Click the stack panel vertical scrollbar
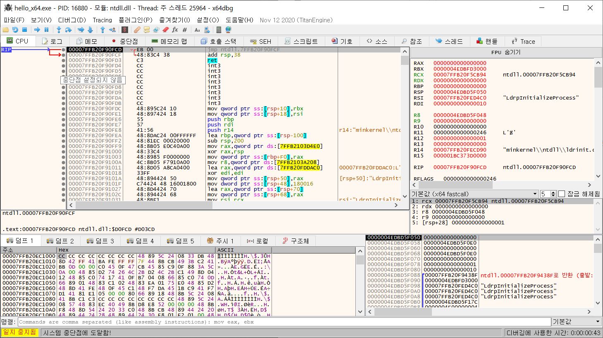 pos(598,271)
